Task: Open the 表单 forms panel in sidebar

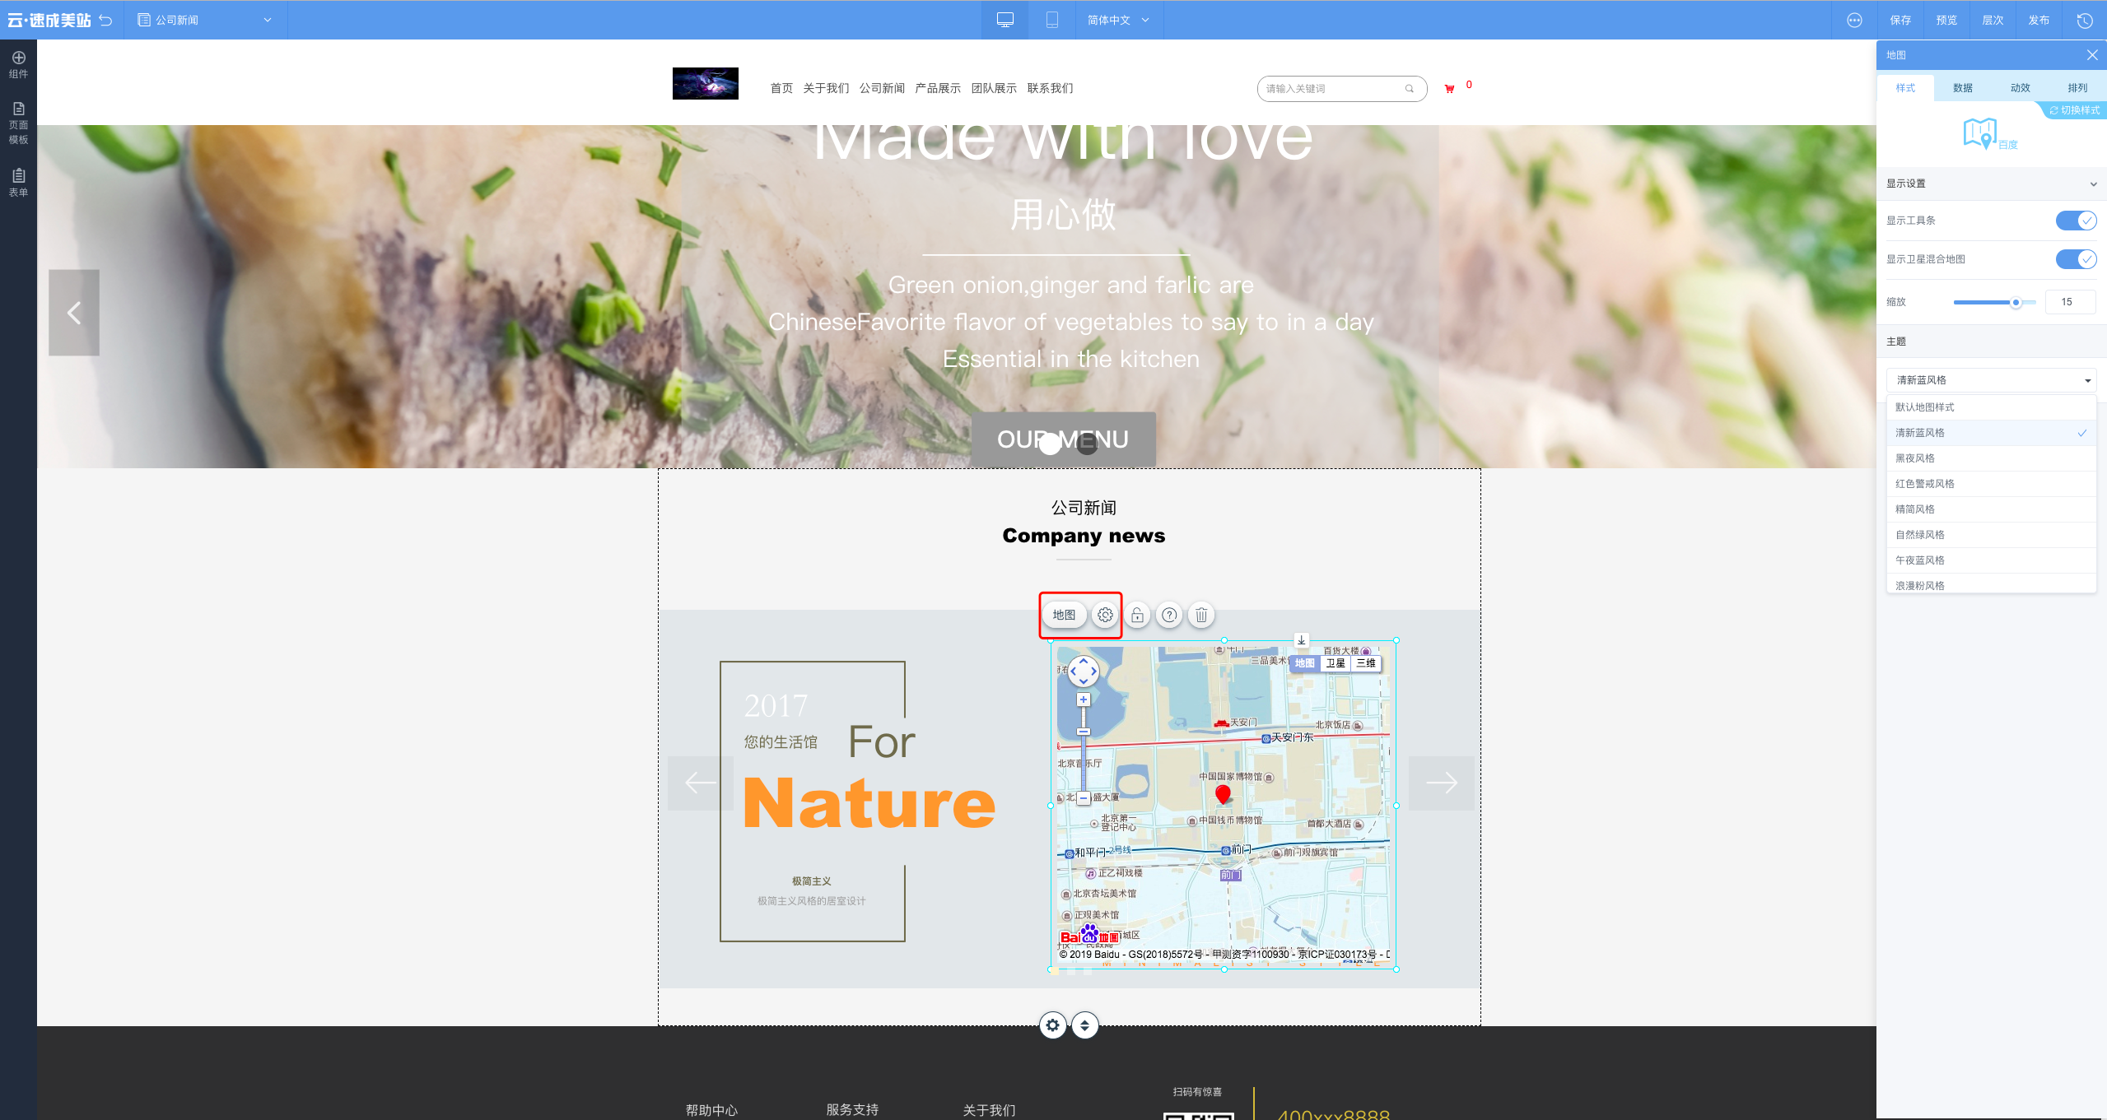Action: coord(18,182)
